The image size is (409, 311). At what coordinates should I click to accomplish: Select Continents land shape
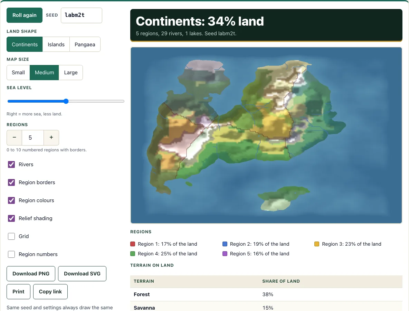point(25,44)
